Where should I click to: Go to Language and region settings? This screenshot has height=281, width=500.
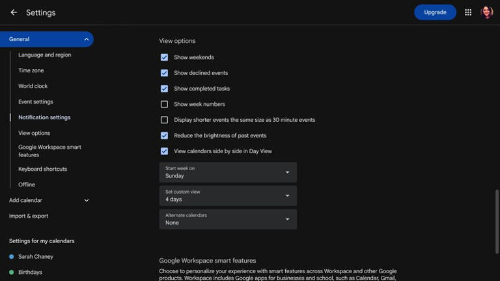[x=45, y=55]
